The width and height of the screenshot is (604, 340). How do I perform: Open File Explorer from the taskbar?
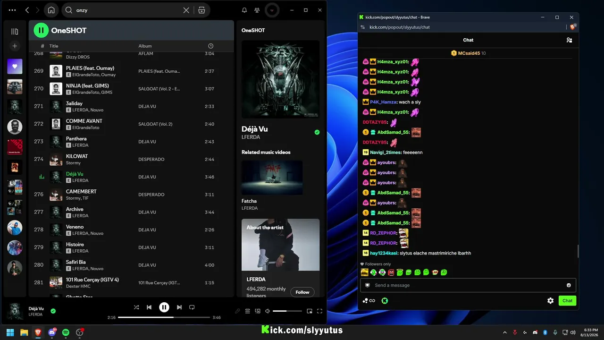24,332
